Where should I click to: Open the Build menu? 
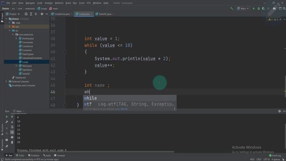pos(68,3)
